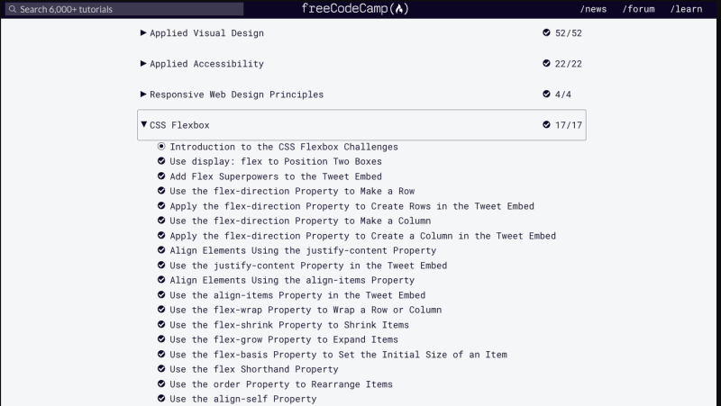Click completion checkmark beside 17/17 count
This screenshot has width=721, height=406.
[546, 124]
